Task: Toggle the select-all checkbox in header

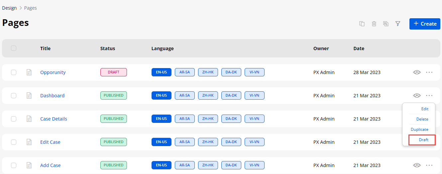Action: (x=14, y=48)
